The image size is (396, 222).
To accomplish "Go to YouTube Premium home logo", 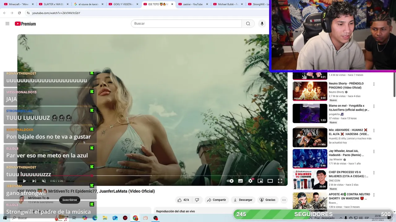I will click(x=25, y=24).
